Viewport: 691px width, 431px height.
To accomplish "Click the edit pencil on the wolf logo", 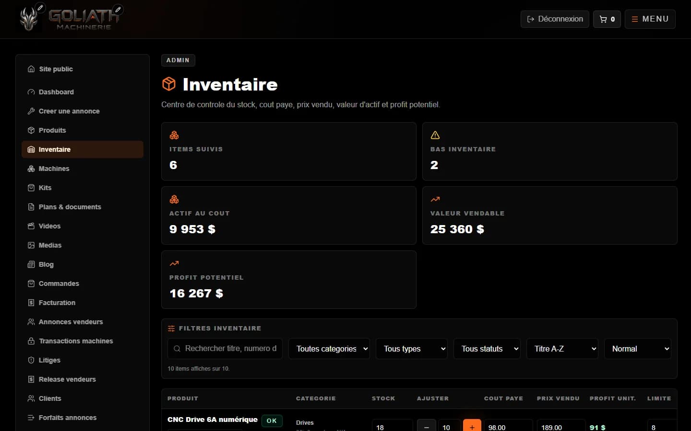I will click(x=41, y=8).
